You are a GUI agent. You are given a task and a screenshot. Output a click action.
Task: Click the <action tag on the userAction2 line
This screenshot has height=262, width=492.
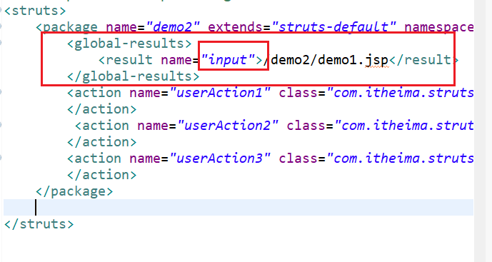pyautogui.click(x=102, y=126)
